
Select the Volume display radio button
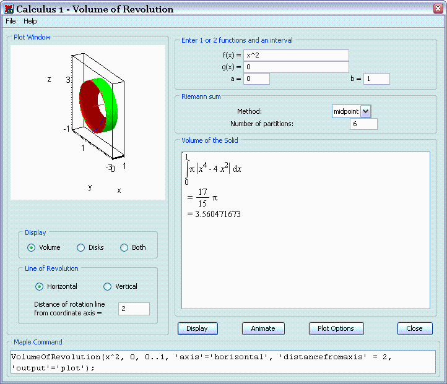(32, 247)
